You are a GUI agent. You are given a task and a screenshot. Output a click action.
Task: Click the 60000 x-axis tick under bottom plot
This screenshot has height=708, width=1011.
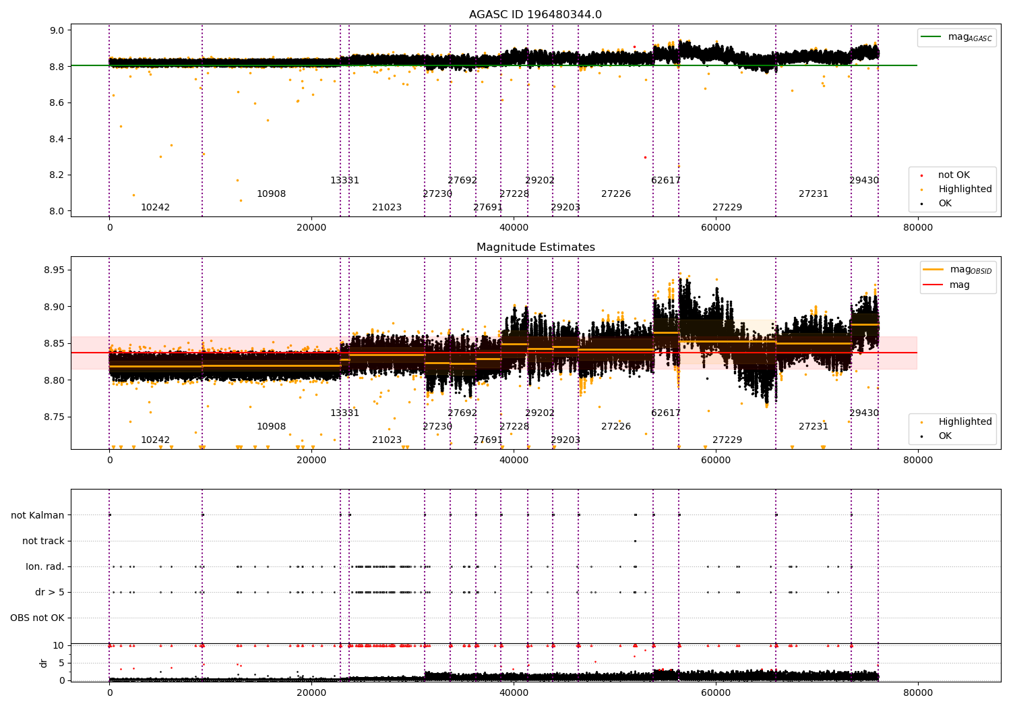pyautogui.click(x=716, y=693)
